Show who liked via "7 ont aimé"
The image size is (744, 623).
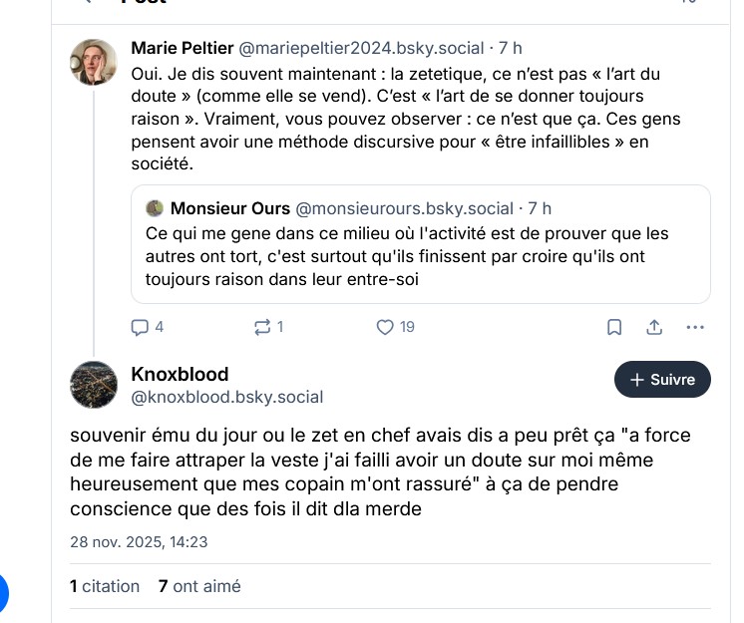pos(199,586)
